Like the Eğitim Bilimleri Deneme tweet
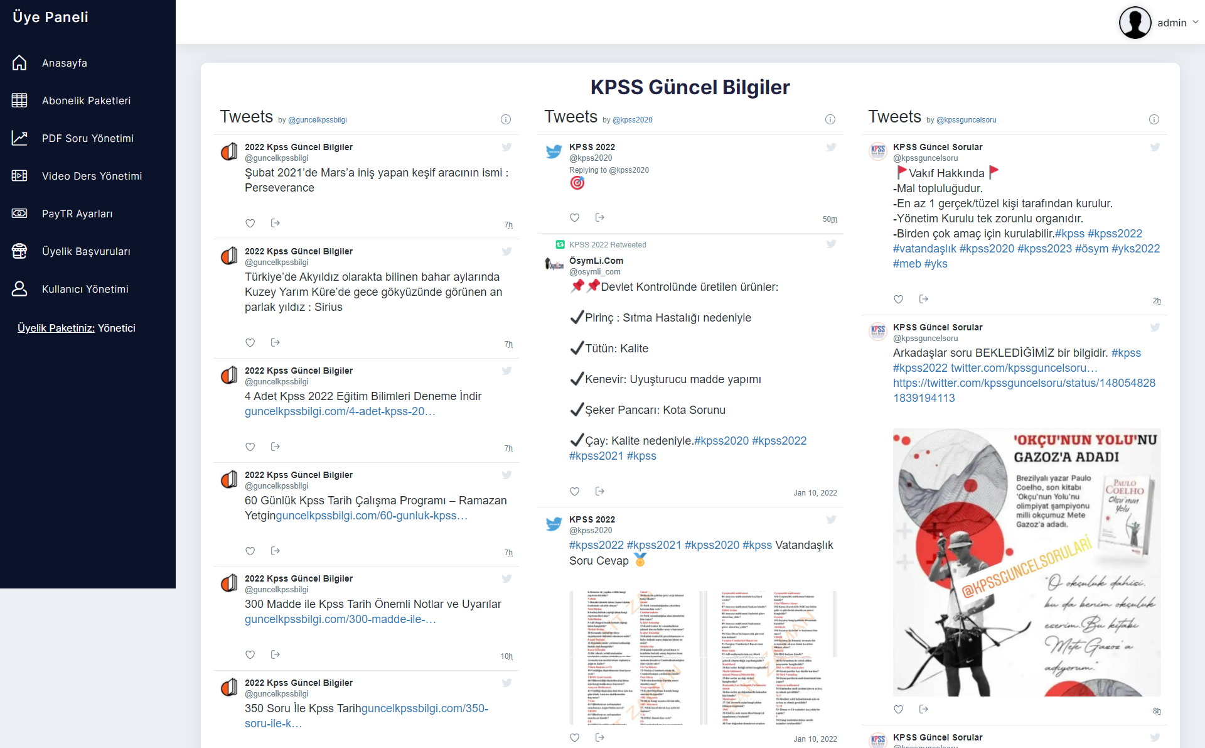This screenshot has height=748, width=1205. tap(250, 447)
